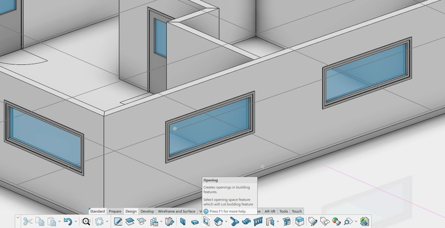
Task: Expand the action bar chevron at left
Action: [18, 218]
